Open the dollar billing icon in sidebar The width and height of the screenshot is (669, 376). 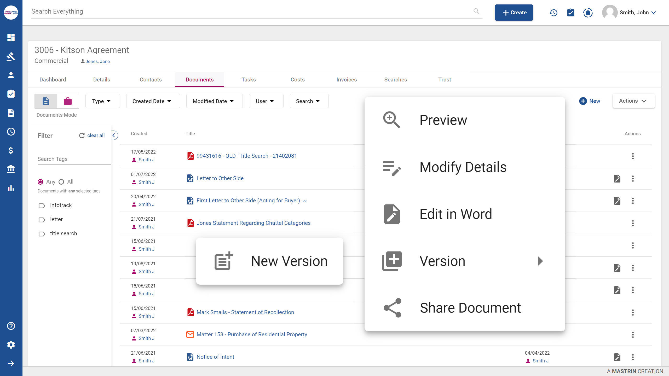[11, 150]
